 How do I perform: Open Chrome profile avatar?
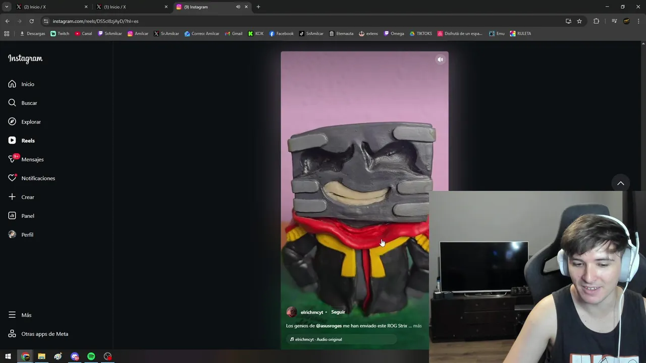coord(626,21)
